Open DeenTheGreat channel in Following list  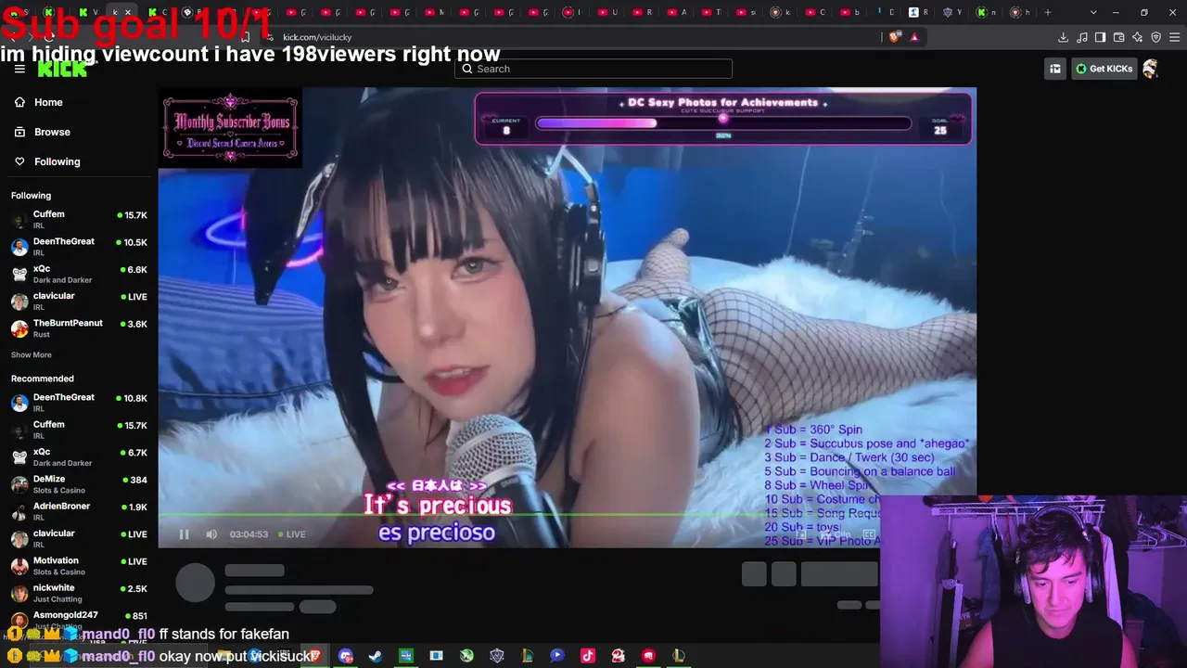(79, 247)
